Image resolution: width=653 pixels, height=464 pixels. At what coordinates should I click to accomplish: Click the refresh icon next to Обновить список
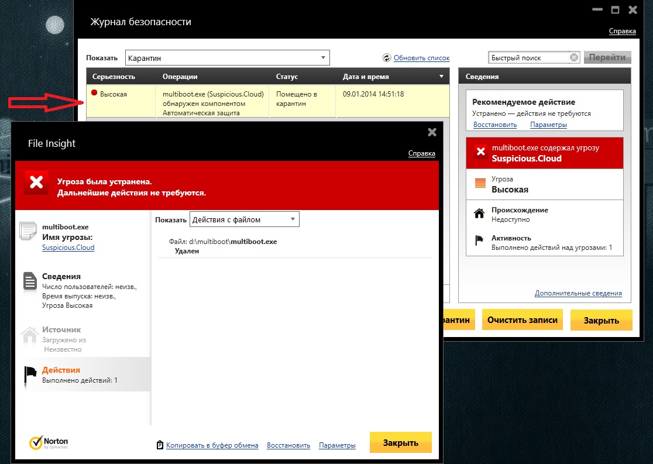point(386,58)
